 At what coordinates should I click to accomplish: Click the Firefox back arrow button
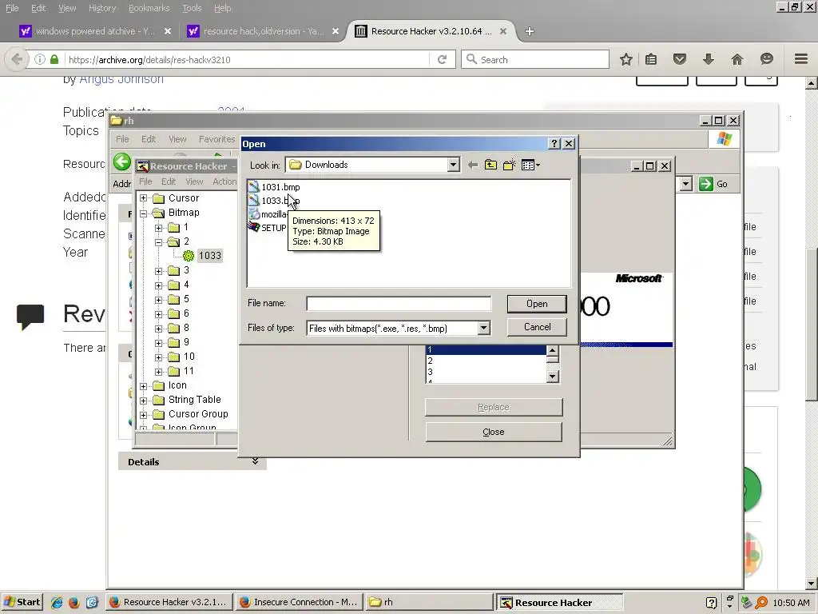pos(17,59)
